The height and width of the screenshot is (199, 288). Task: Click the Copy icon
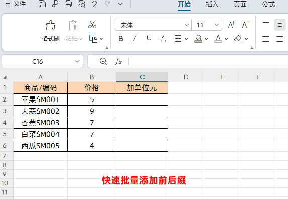click(93, 39)
